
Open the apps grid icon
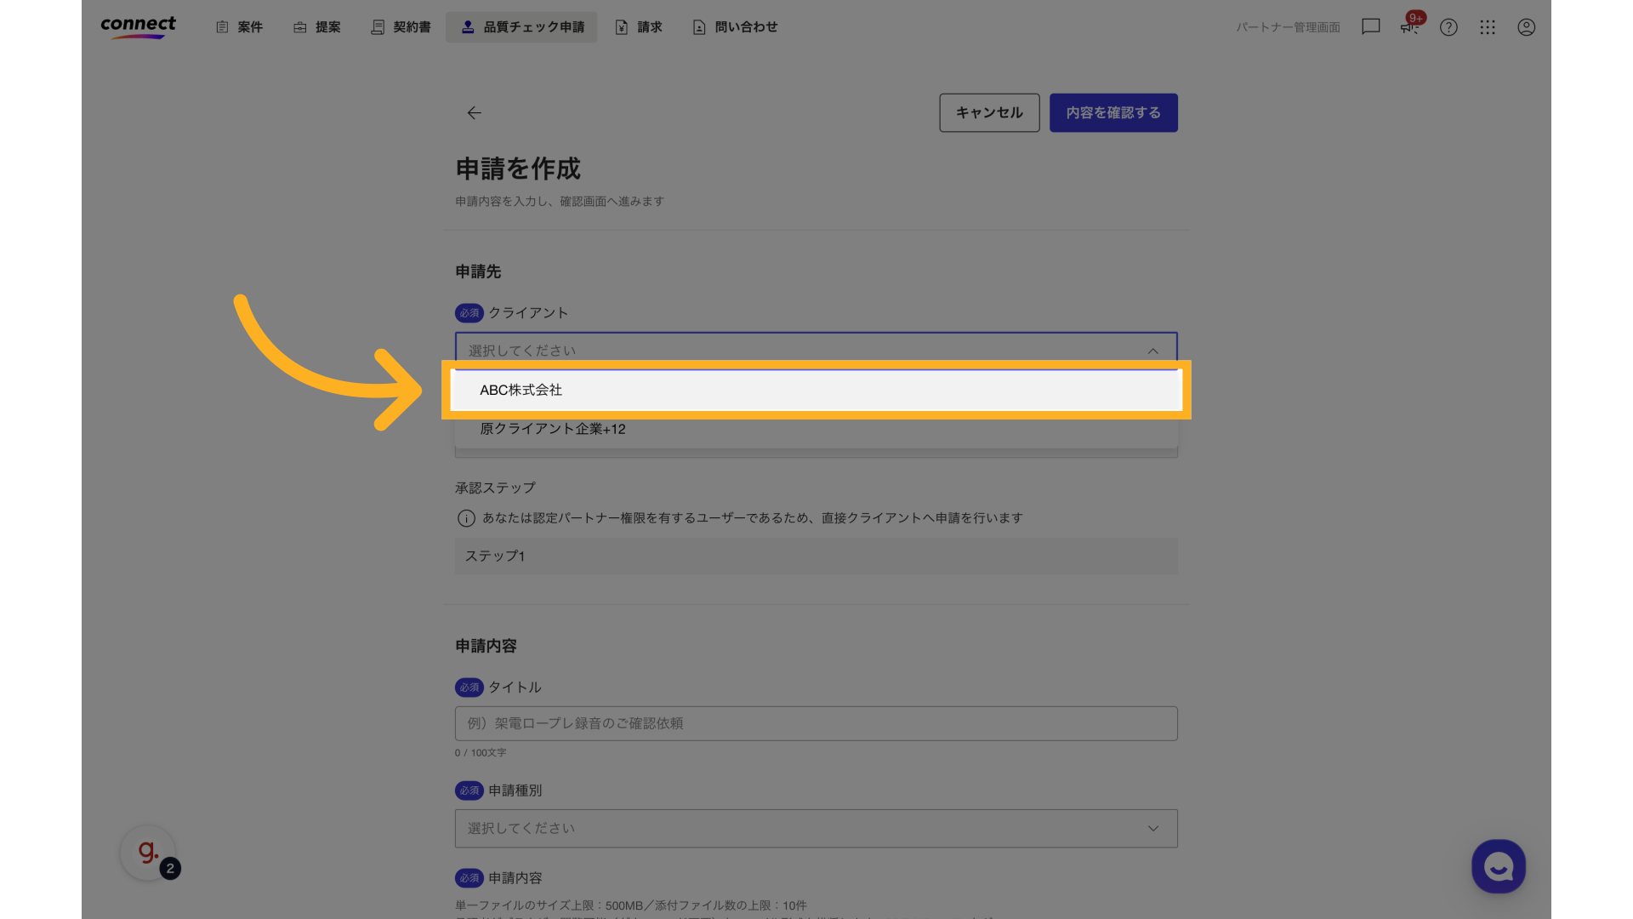tap(1488, 26)
